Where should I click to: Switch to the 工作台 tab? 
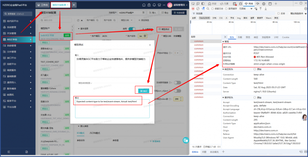(x=42, y=5)
